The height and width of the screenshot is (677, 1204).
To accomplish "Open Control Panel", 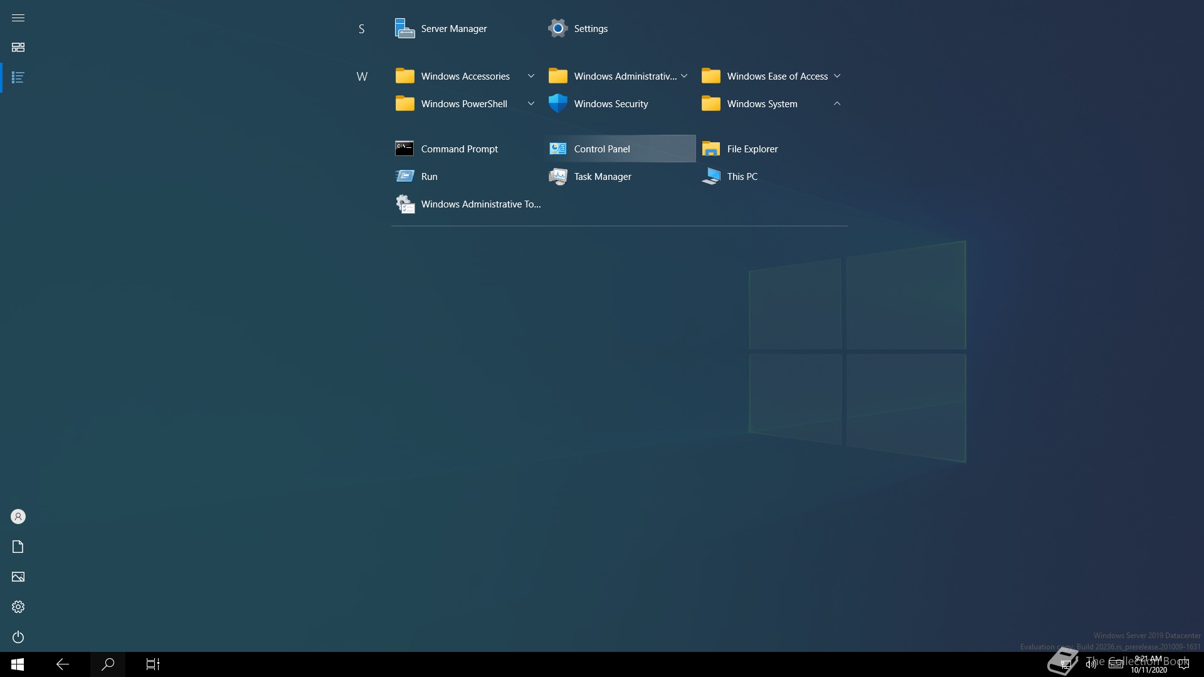I will [620, 149].
